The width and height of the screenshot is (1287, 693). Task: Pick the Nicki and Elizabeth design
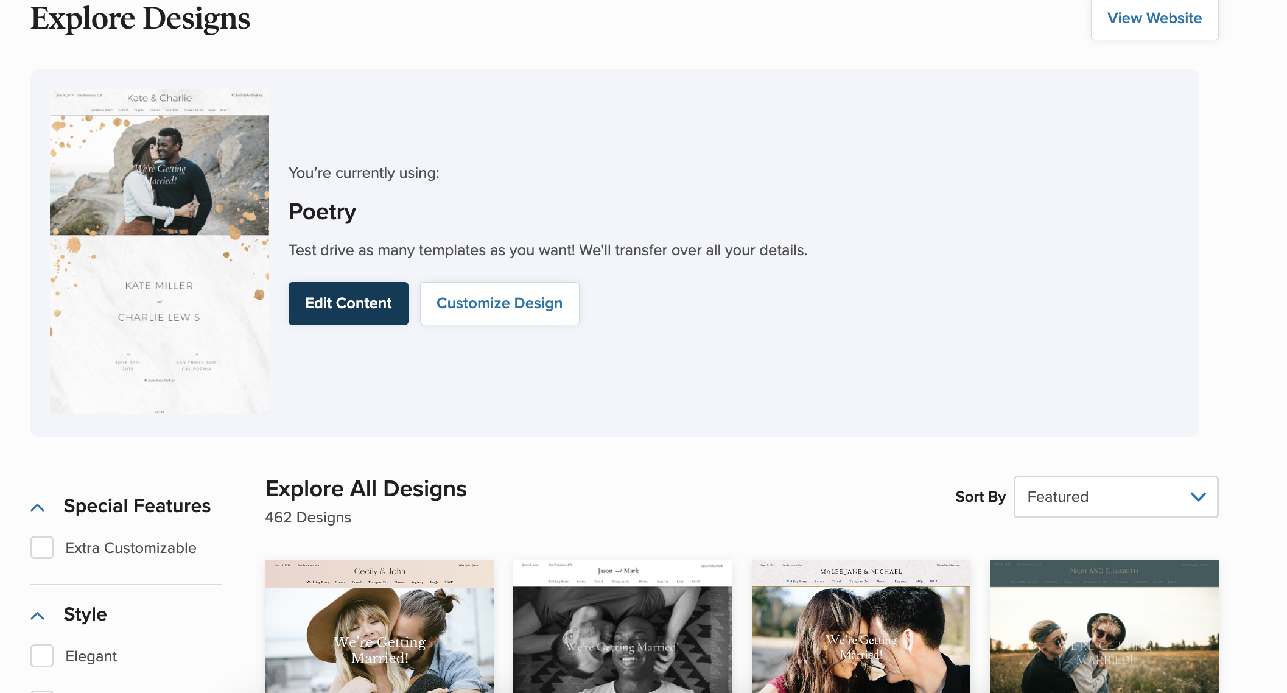click(1103, 626)
